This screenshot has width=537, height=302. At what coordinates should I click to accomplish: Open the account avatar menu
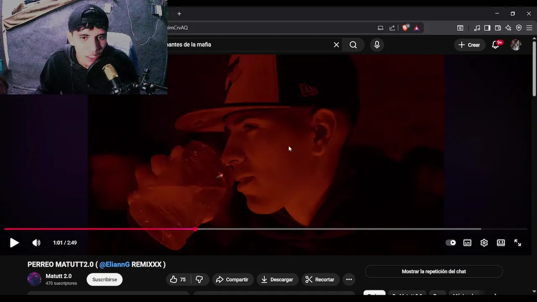point(516,45)
